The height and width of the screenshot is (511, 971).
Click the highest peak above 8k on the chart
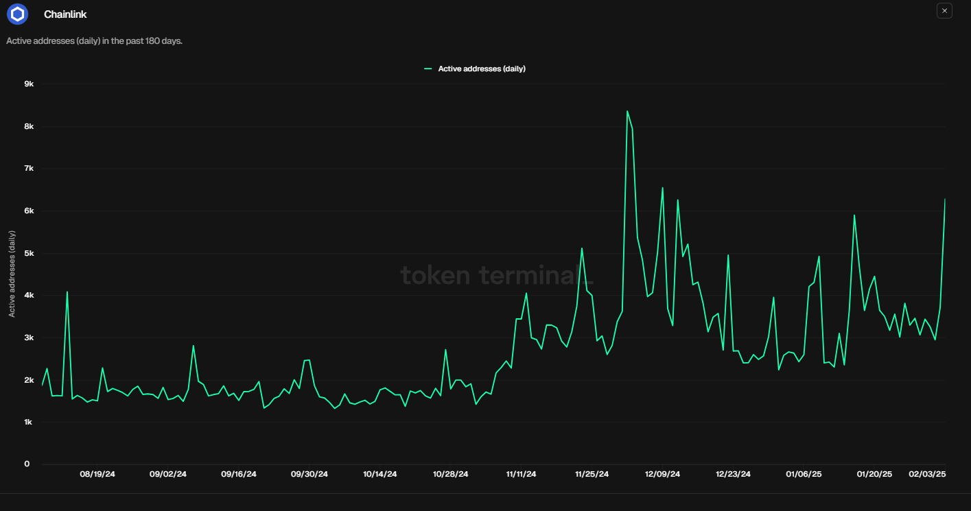point(627,111)
